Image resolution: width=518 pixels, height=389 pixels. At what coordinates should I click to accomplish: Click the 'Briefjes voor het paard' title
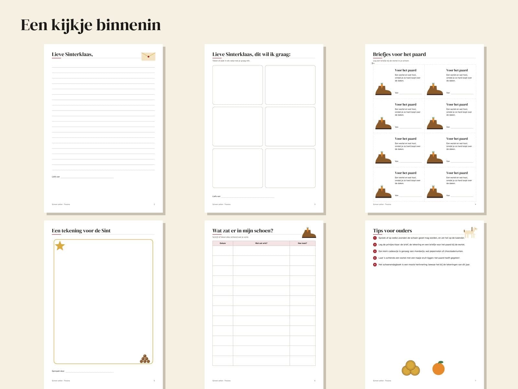[399, 54]
